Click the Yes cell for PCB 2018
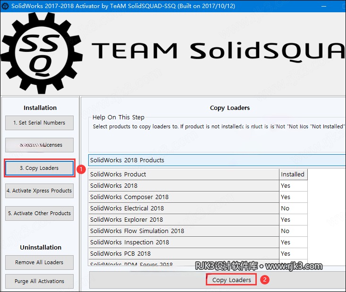This screenshot has height=292, width=346. click(293, 254)
